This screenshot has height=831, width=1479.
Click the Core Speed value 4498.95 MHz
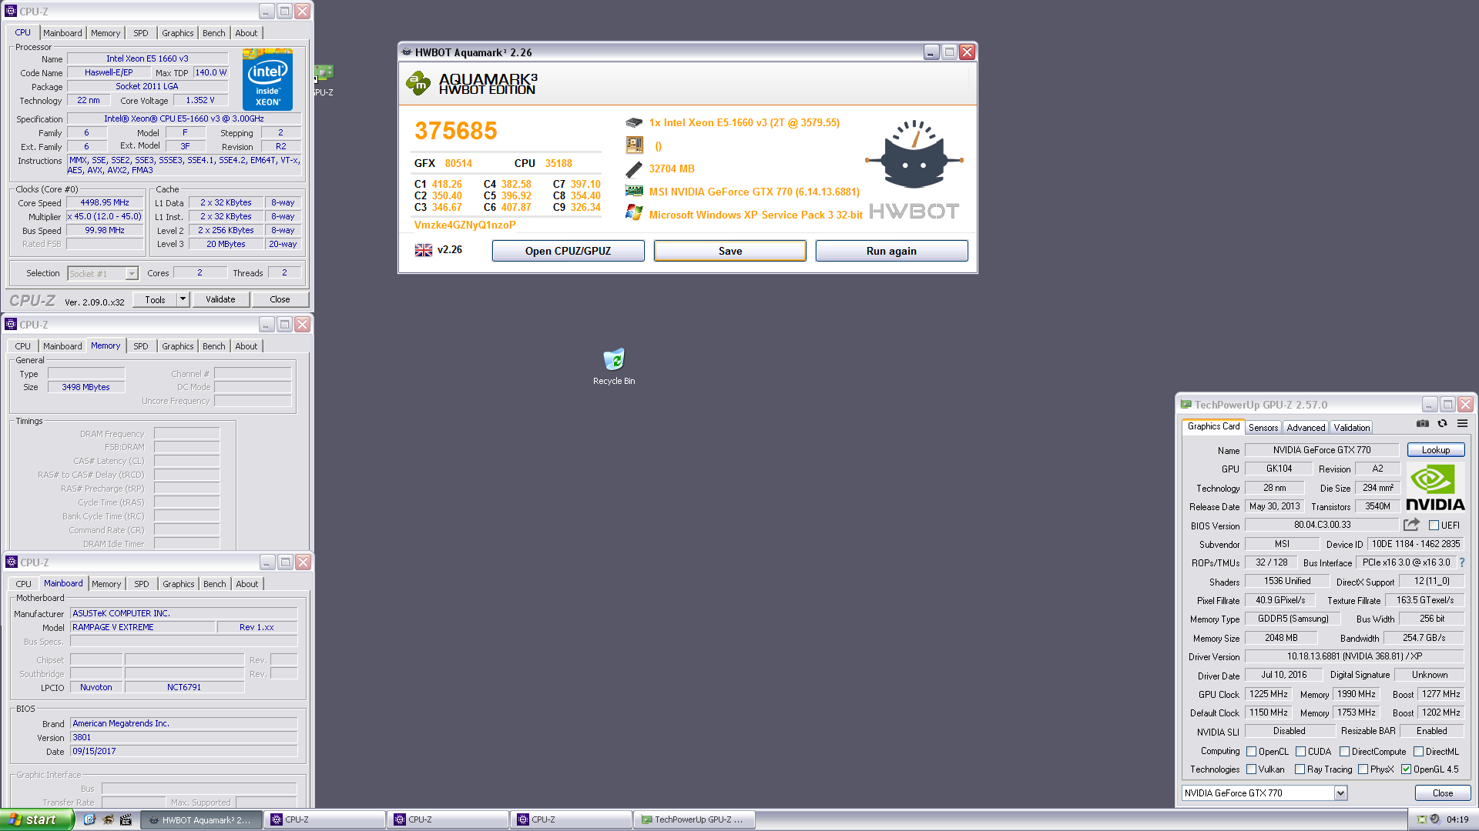click(x=105, y=202)
